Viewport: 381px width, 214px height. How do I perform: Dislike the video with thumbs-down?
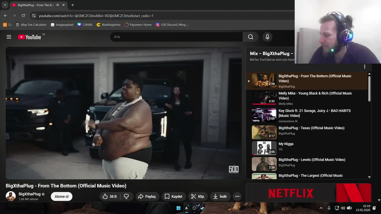coord(126,196)
